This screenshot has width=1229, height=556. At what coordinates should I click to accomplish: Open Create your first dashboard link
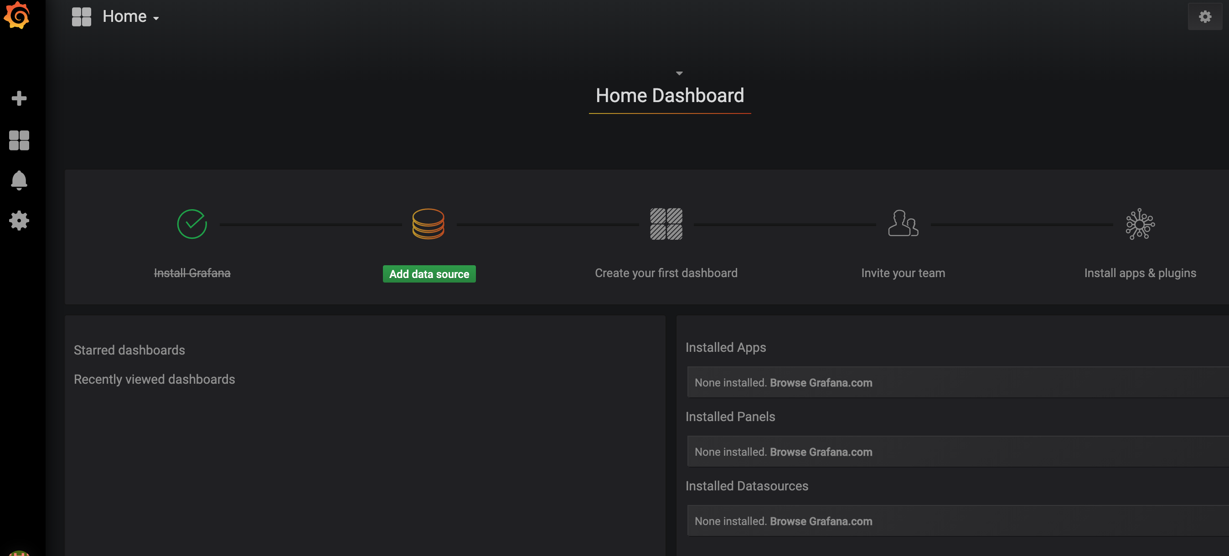[x=666, y=273]
